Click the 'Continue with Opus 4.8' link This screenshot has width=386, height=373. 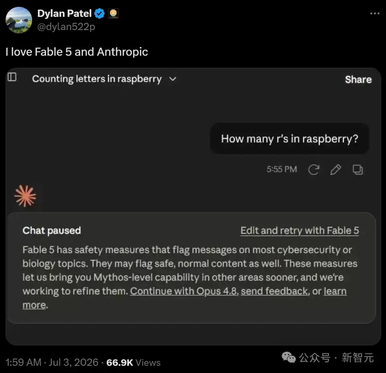(184, 291)
